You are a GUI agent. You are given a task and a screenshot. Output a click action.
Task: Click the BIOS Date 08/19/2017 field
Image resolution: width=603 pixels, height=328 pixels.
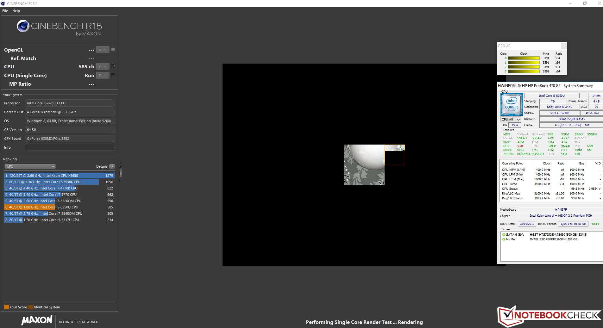(527, 224)
